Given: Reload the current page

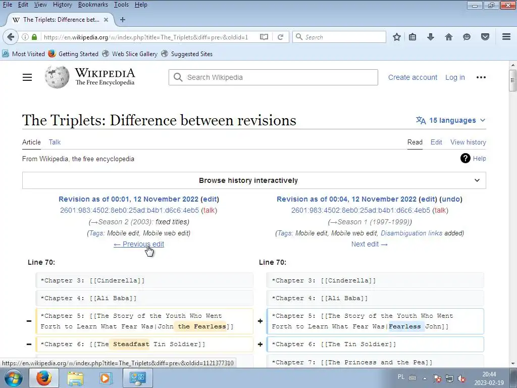Looking at the screenshot, I should click(280, 37).
